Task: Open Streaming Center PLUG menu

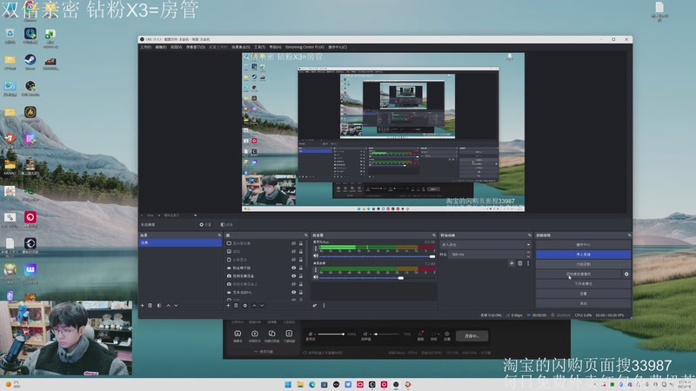Action: coord(304,47)
